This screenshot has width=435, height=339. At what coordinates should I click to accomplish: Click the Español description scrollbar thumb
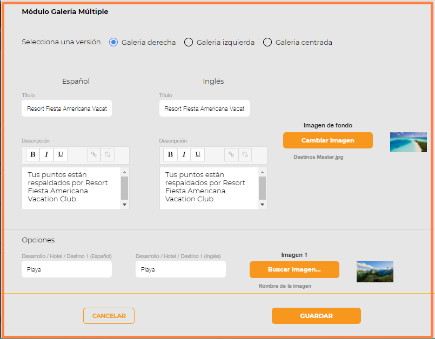125,188
